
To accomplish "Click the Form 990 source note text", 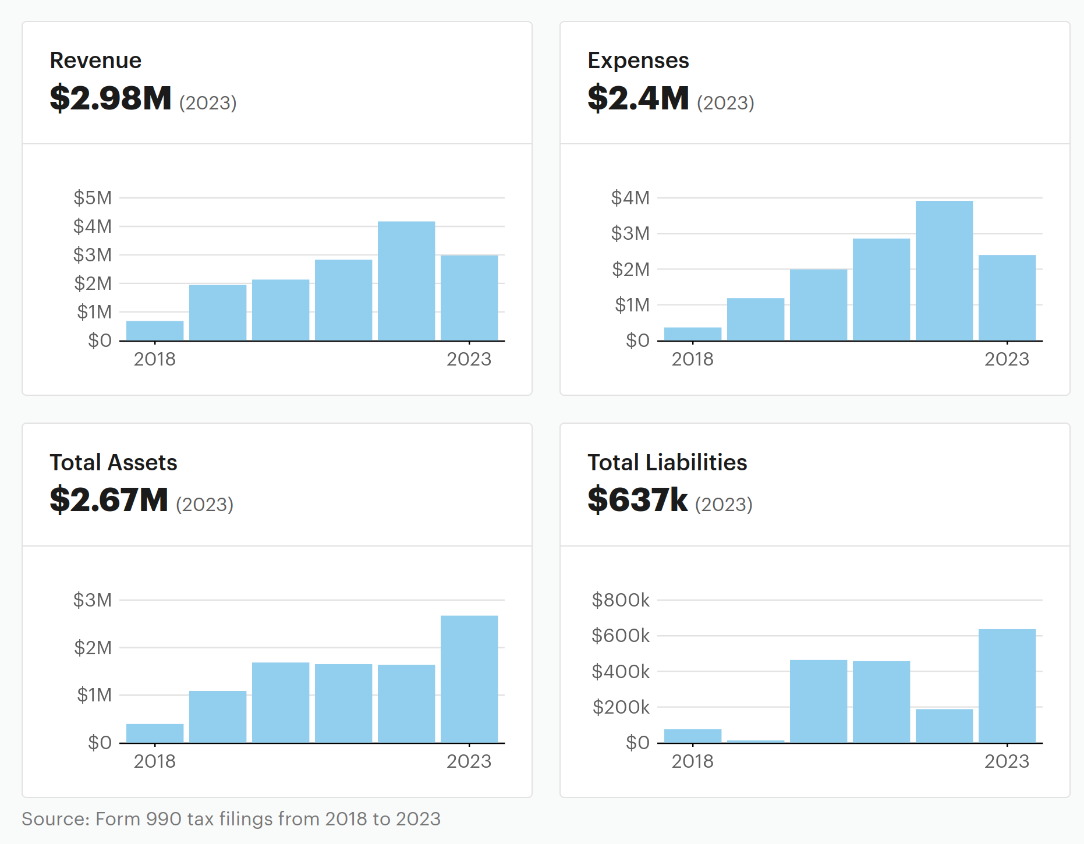I will pyautogui.click(x=231, y=818).
